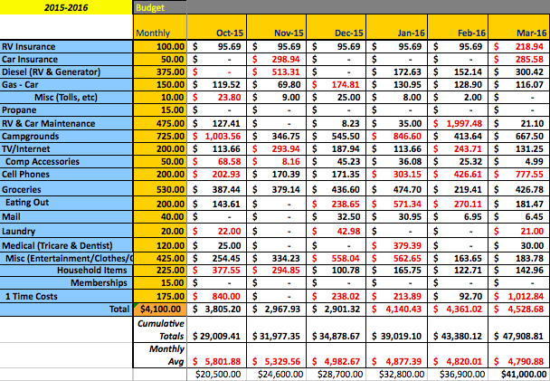
Task: Click the Total row label
Action: pos(66,310)
